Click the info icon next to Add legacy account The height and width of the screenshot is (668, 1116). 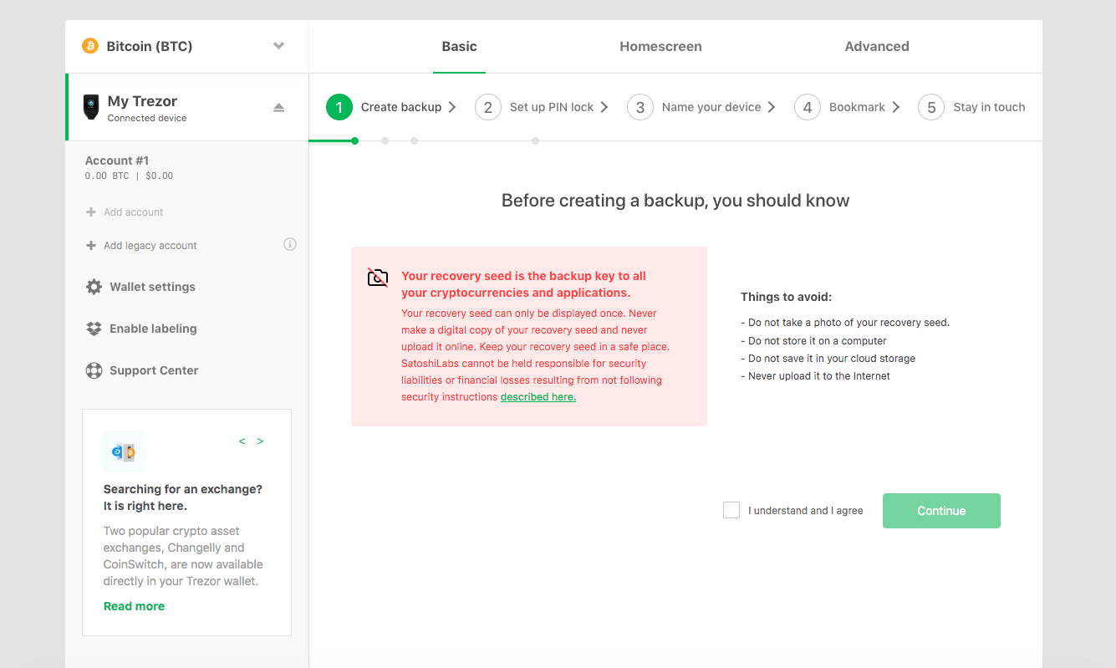point(290,244)
